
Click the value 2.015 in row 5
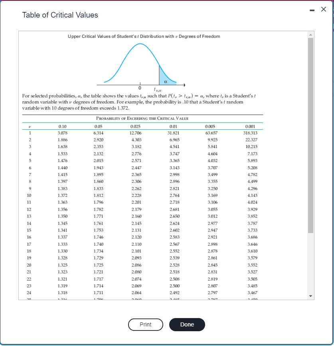click(99, 160)
